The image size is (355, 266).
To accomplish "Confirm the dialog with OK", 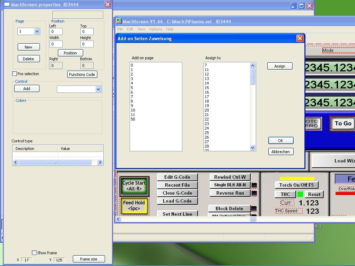I will 281,141.
